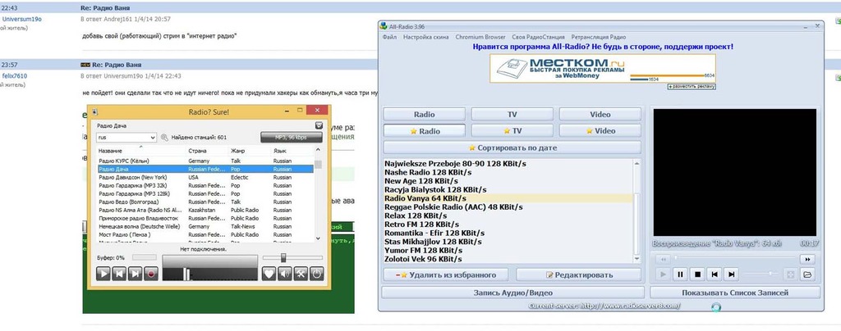Mute sound via speaker icon in Radio? Sure!
The image size is (841, 331).
284,274
